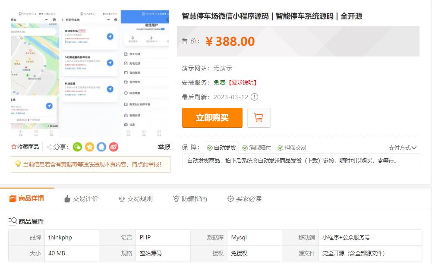This screenshot has height=264, width=432.
Task: Click the thumbs-up icon of 交易评价
Action: point(67,199)
